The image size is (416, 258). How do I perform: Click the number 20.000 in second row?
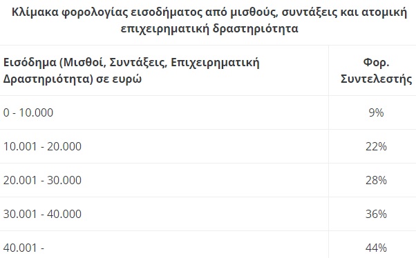64,146
